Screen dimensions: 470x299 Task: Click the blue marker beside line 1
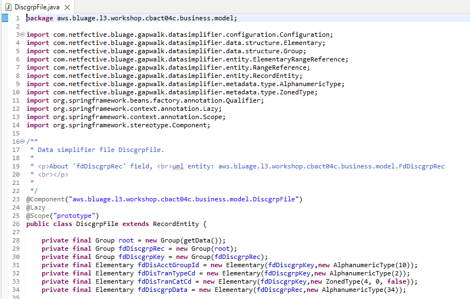[5, 18]
